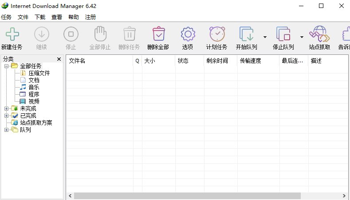Select the 音乐 music category
This screenshot has width=350, height=200.
(34, 87)
